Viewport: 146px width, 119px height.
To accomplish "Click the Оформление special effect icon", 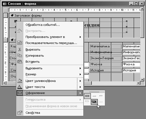I will tap(20, 93).
